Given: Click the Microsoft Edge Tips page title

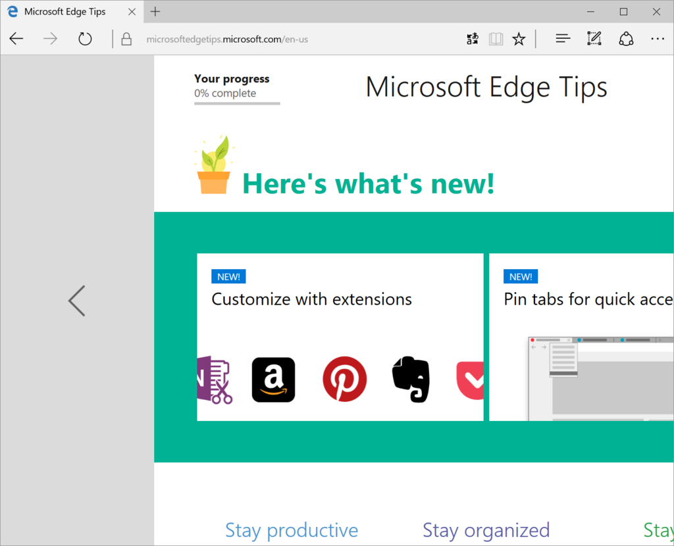Looking at the screenshot, I should click(486, 87).
